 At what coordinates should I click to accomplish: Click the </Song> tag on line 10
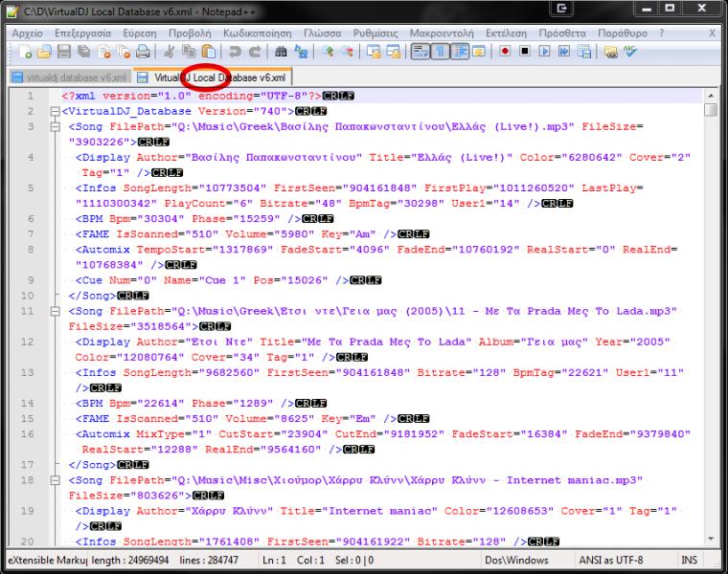coord(92,296)
